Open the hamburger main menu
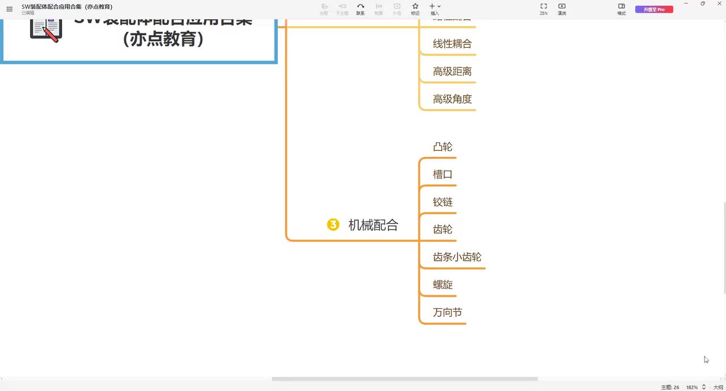The image size is (726, 391). coord(9,9)
